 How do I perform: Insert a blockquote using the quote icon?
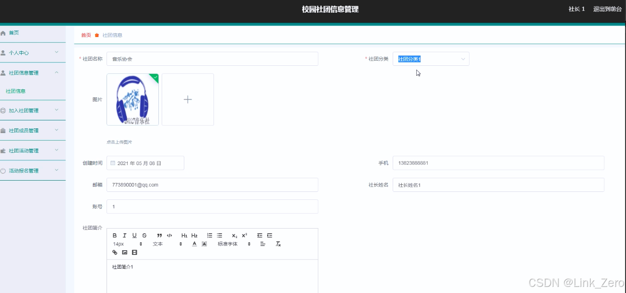(159, 236)
